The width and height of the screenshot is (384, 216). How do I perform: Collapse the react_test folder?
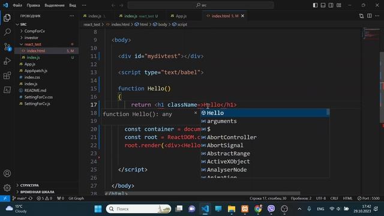tap(32, 44)
